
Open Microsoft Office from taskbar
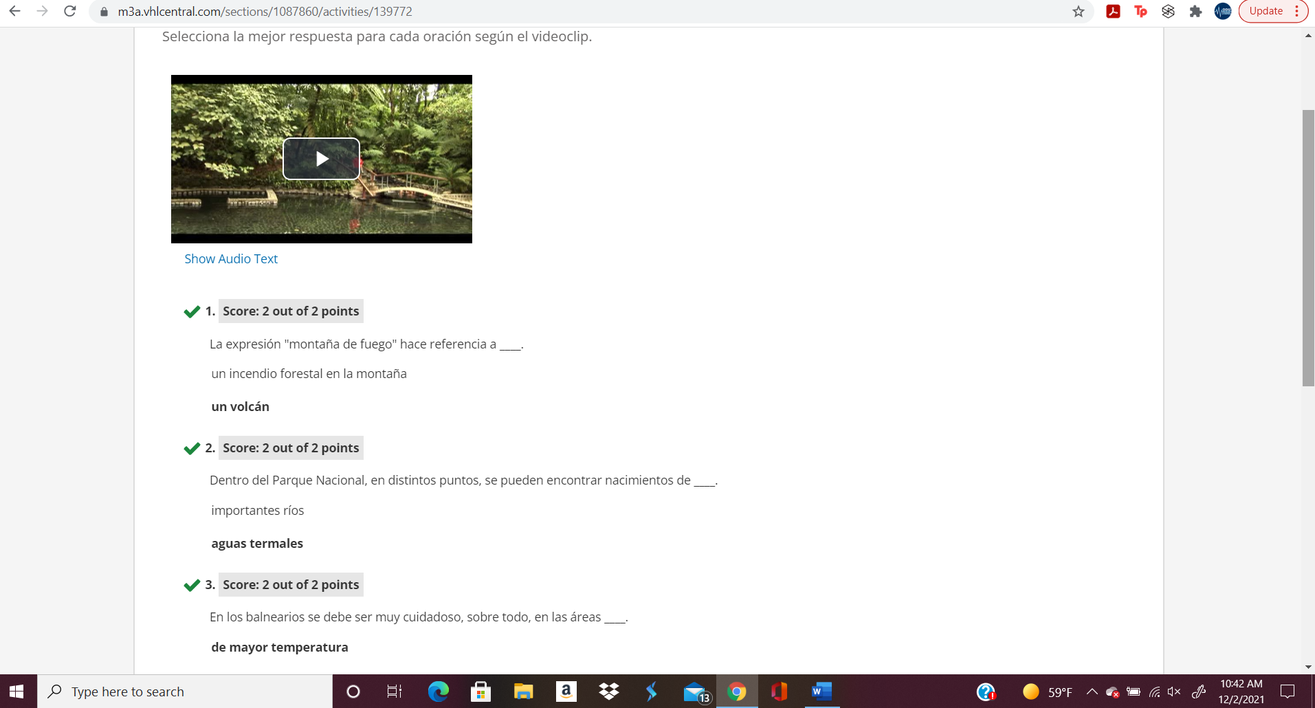click(x=779, y=692)
